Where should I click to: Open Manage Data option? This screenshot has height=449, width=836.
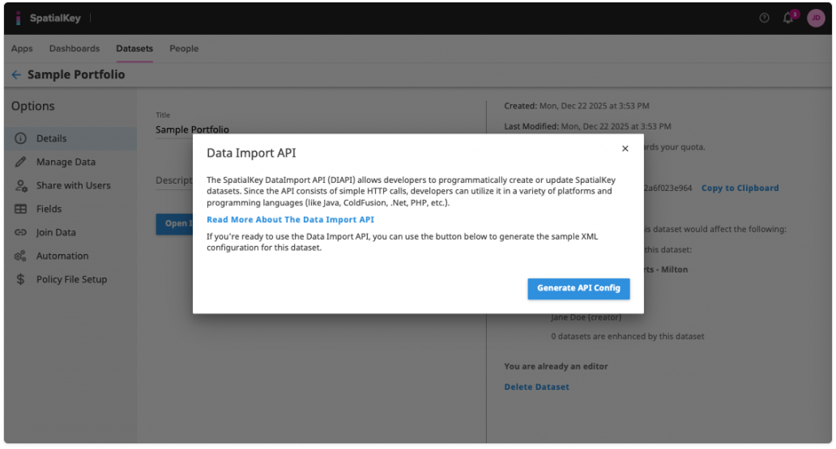(70, 162)
